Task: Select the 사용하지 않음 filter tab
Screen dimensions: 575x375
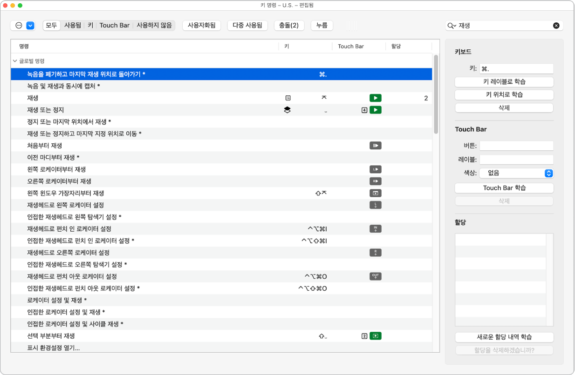Action: (x=154, y=25)
